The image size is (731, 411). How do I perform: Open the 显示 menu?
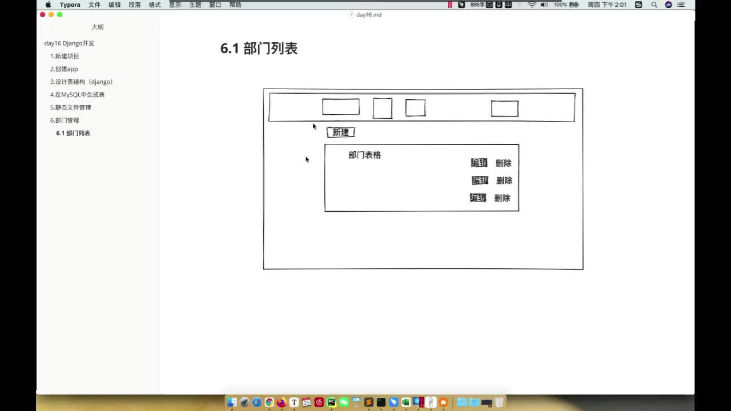click(175, 5)
